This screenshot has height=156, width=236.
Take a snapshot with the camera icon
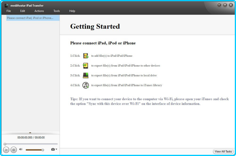pyautogui.click(x=53, y=150)
